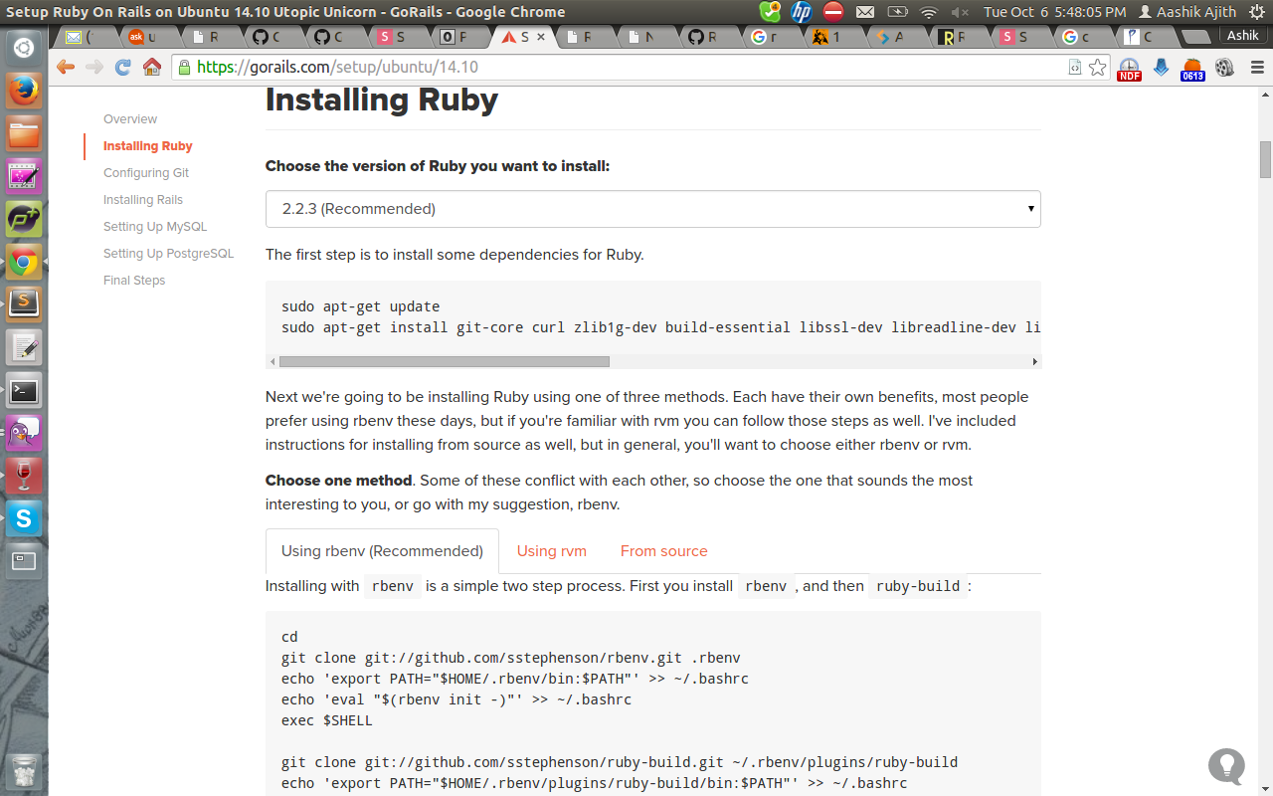
Task: Click code block scroll left arrow
Action: click(x=272, y=362)
